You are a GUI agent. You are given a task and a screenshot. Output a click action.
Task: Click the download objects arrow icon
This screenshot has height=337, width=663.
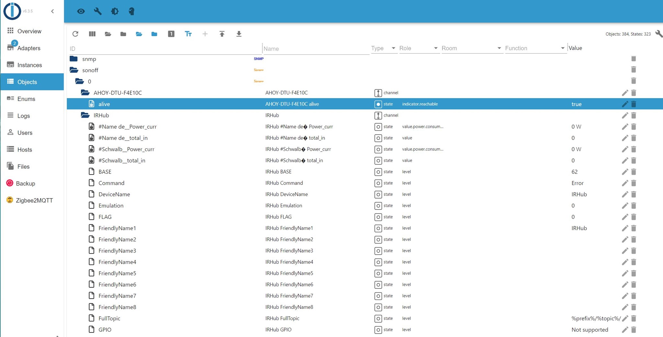(x=239, y=34)
